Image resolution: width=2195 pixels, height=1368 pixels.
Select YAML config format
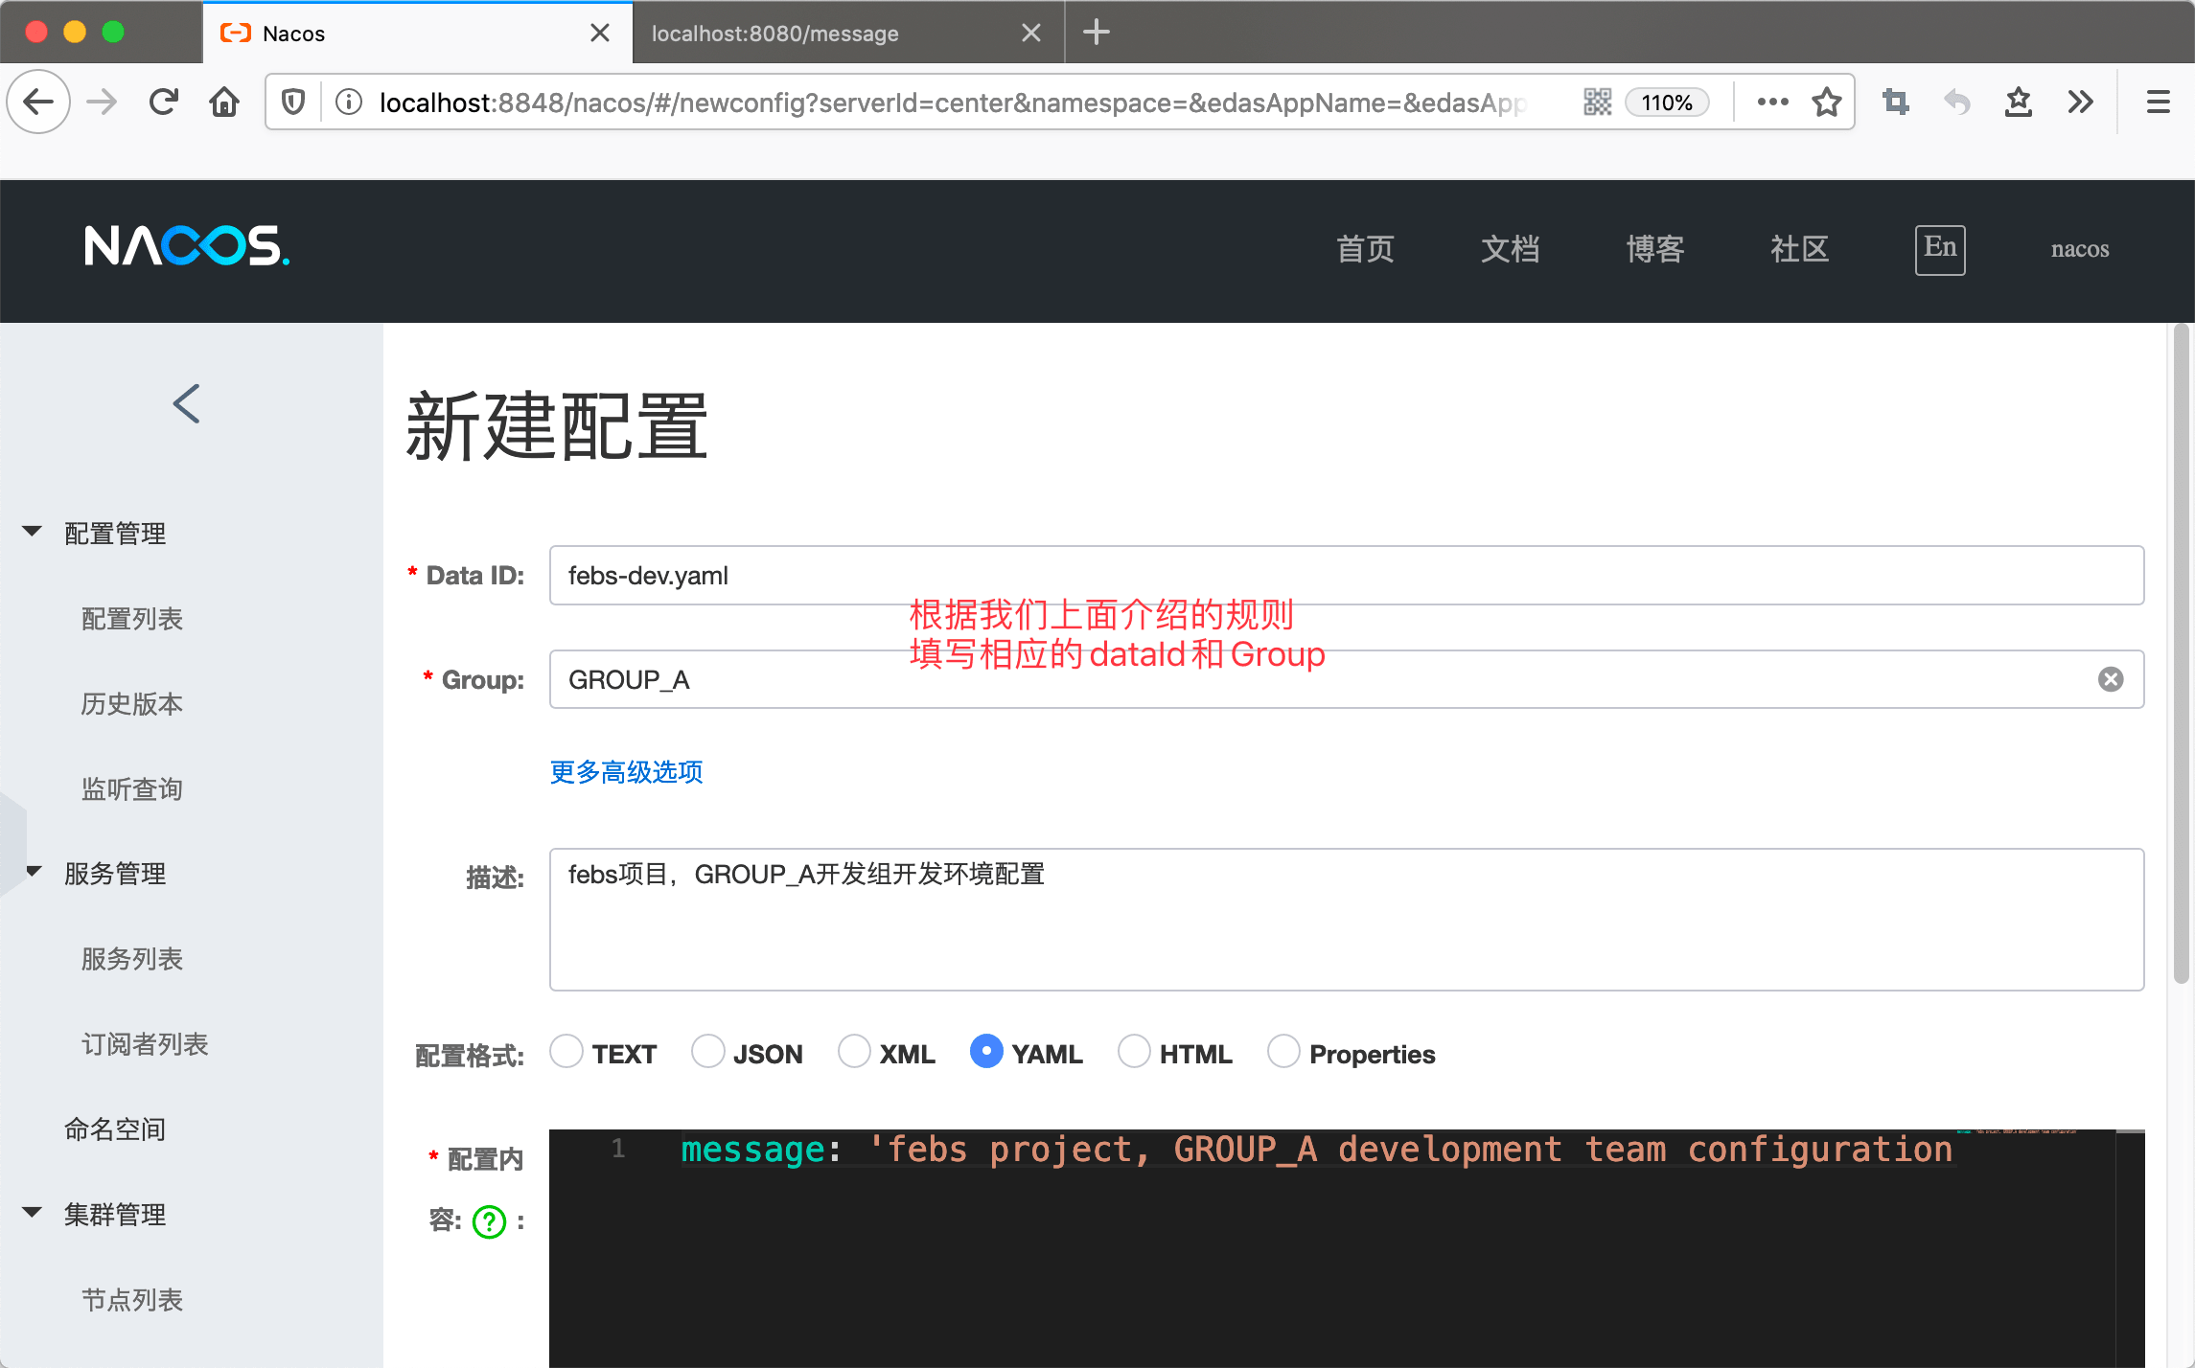click(x=986, y=1051)
